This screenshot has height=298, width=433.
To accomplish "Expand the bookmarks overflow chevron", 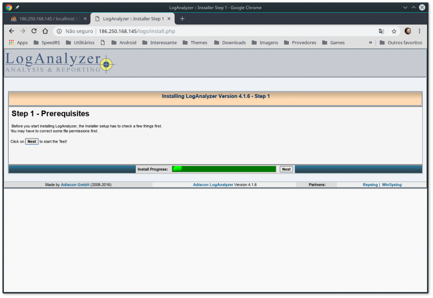I will 370,42.
